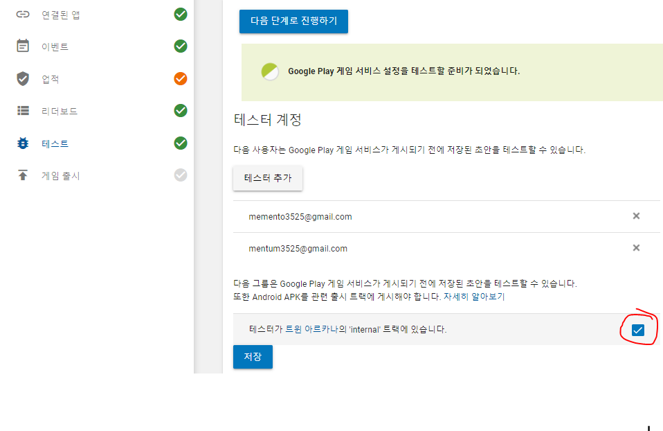Remove tester mentum3525@gmail.com
Viewport: 663px width, 431px height.
pos(636,247)
